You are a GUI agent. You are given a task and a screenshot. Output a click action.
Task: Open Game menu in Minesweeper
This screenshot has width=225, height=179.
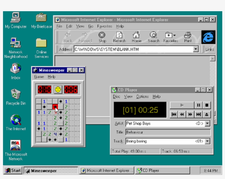coord(39,77)
